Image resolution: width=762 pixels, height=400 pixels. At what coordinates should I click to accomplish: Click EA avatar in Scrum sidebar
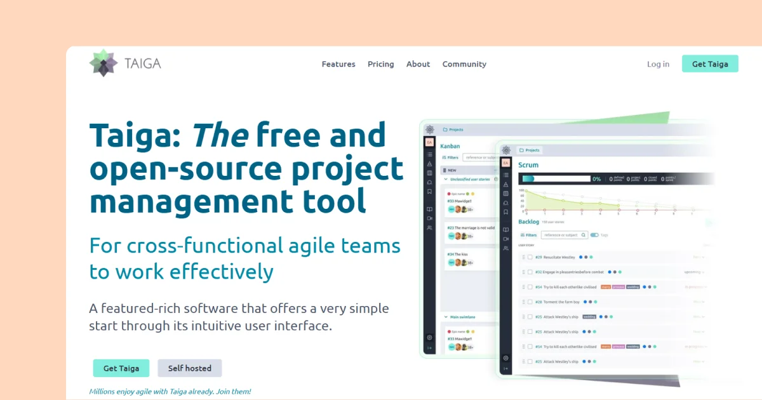[505, 163]
